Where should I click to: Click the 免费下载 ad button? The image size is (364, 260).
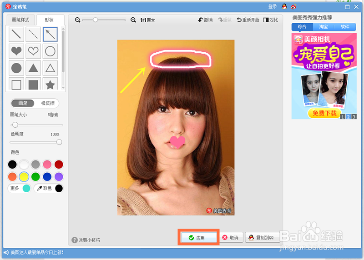click(324, 113)
